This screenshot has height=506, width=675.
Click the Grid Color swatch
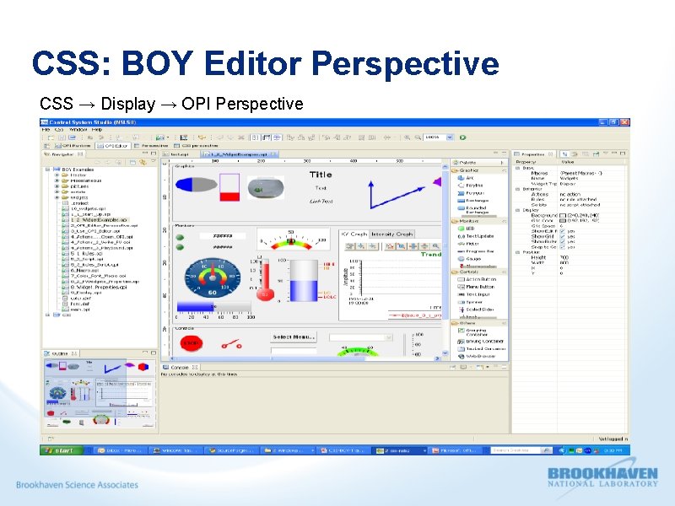562,220
